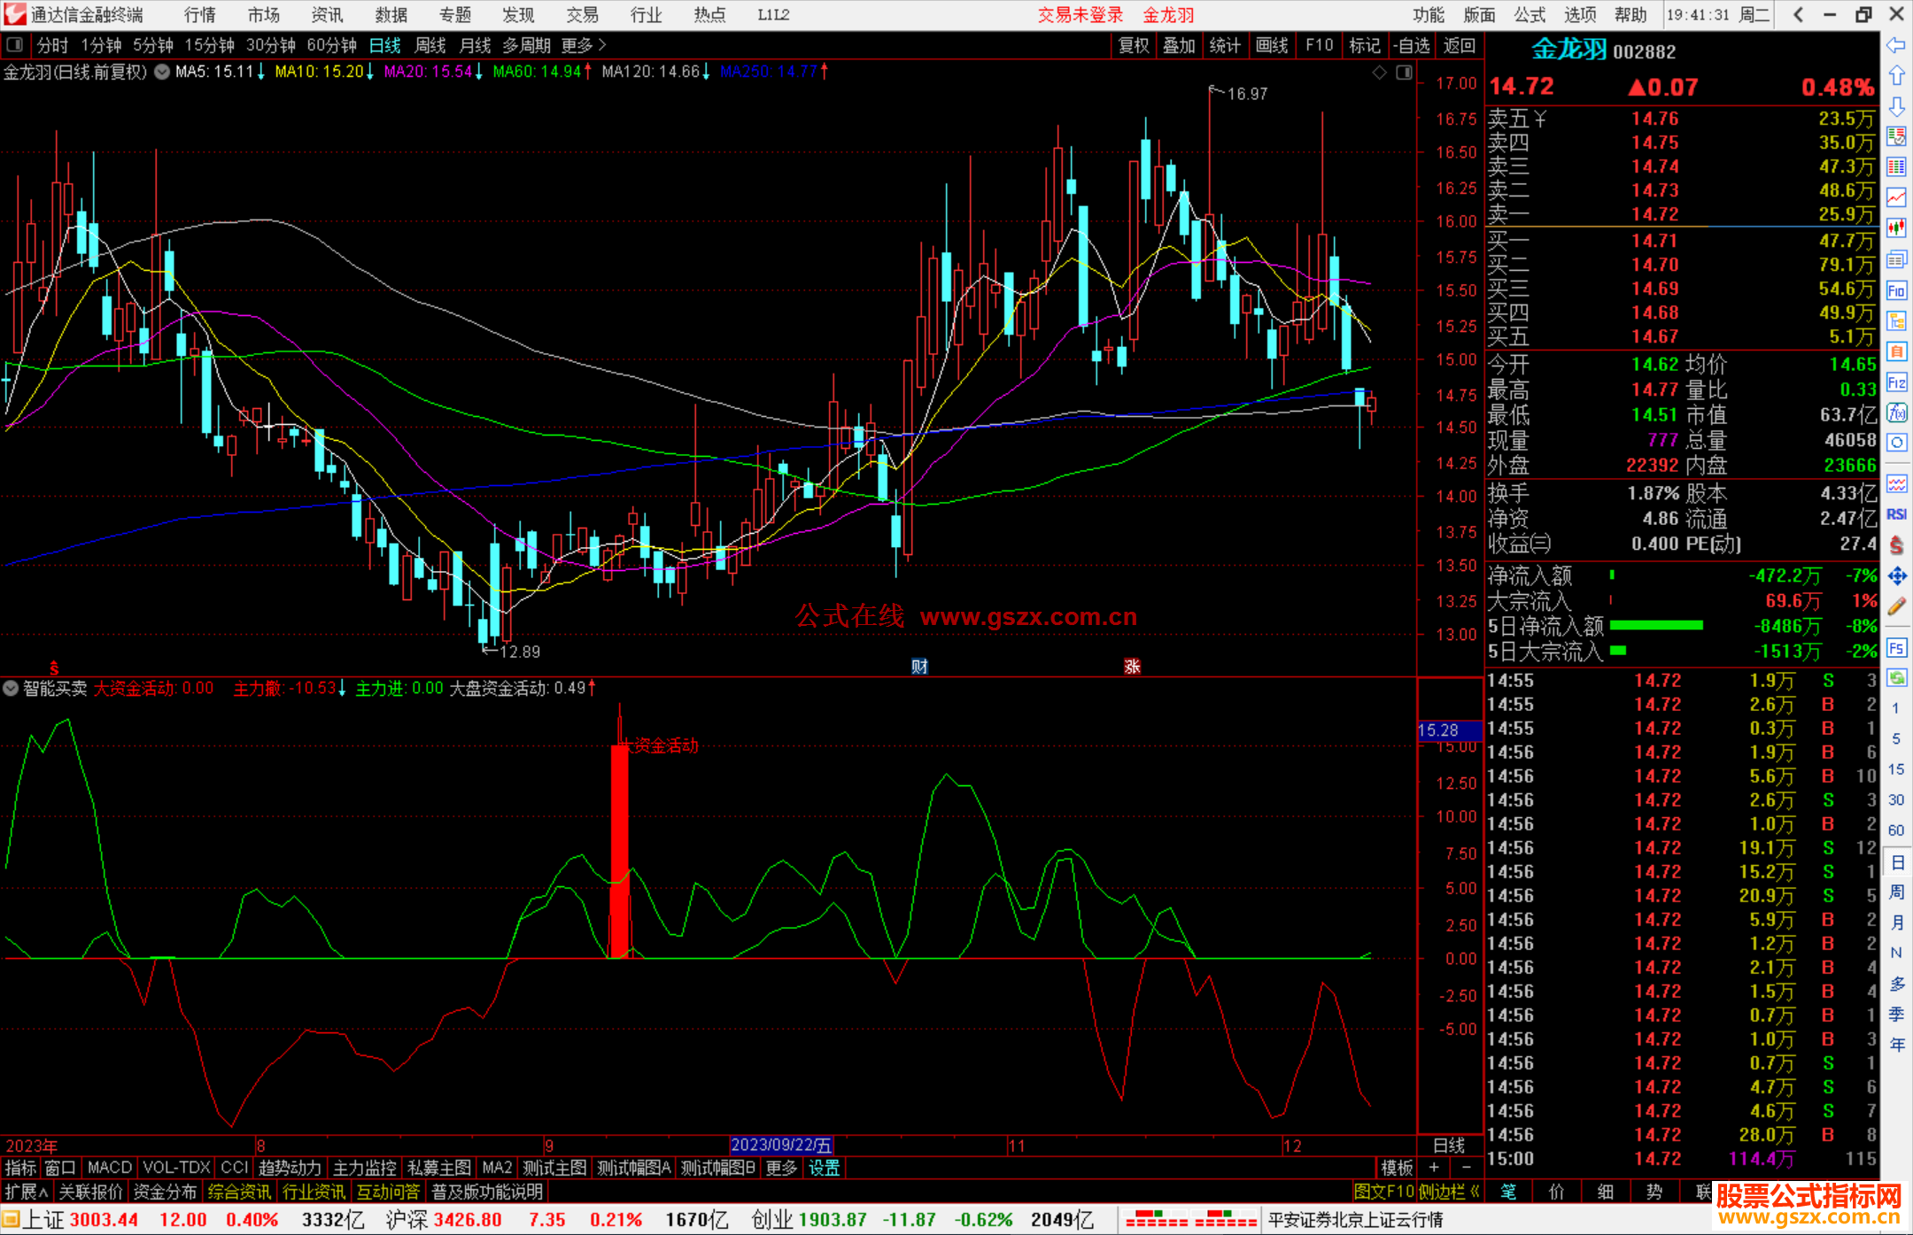Expand the 扩展 panel at bottom-left
Screen dimensions: 1913x1235
click(27, 1192)
